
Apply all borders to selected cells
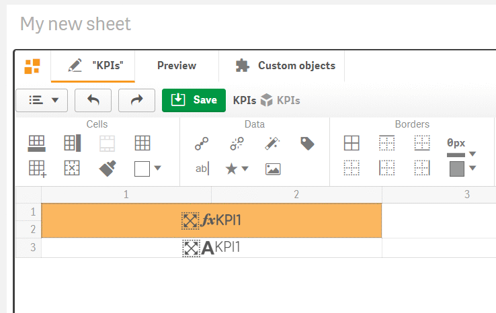352,142
